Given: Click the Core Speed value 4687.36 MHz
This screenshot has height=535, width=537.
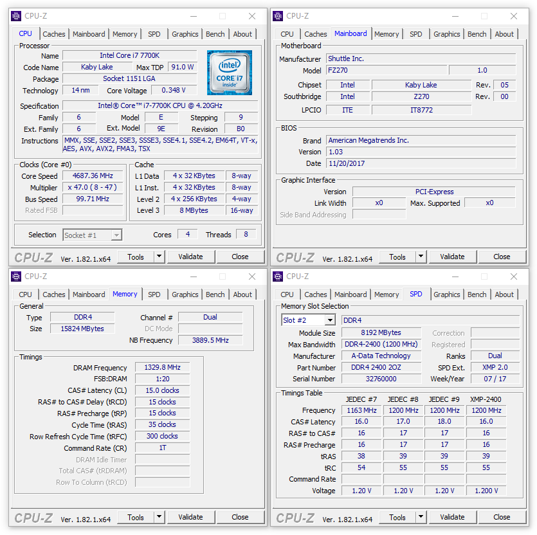Looking at the screenshot, I should 93,176.
